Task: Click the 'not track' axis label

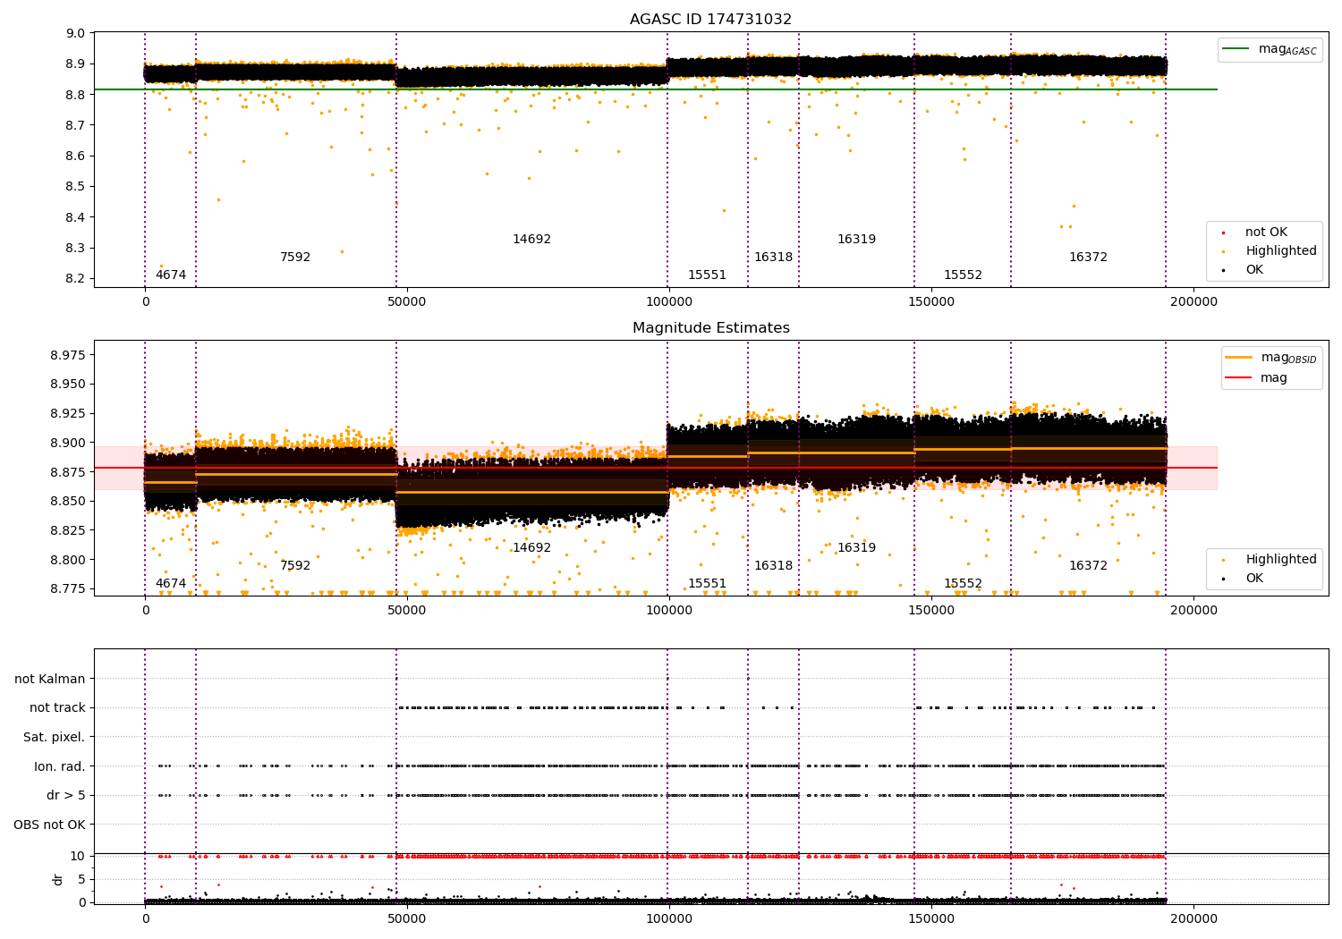Action: point(57,708)
